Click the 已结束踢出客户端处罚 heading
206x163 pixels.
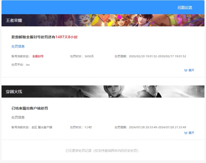pyautogui.click(x=30, y=108)
